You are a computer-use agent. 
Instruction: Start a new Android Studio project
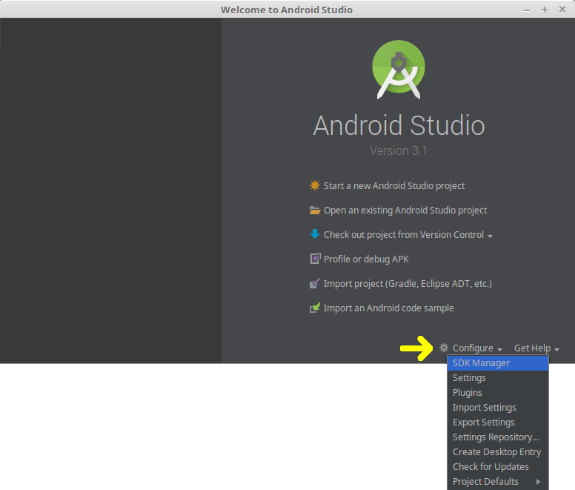coord(394,186)
